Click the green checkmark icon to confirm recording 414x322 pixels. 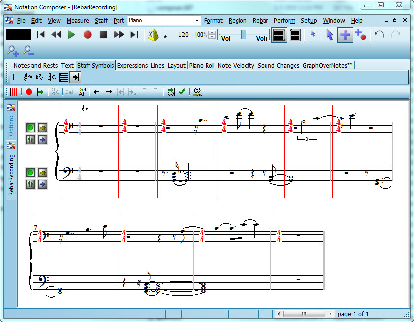click(181, 92)
